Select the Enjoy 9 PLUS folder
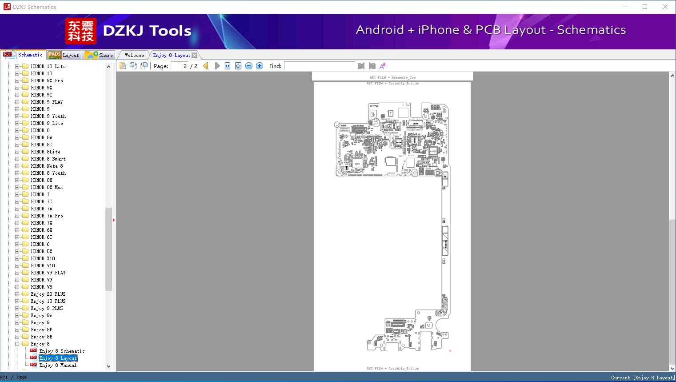 pos(47,308)
